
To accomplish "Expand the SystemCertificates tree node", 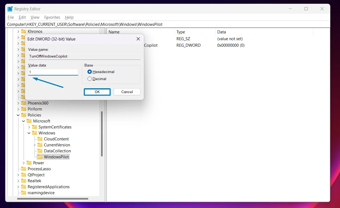I will (29, 127).
